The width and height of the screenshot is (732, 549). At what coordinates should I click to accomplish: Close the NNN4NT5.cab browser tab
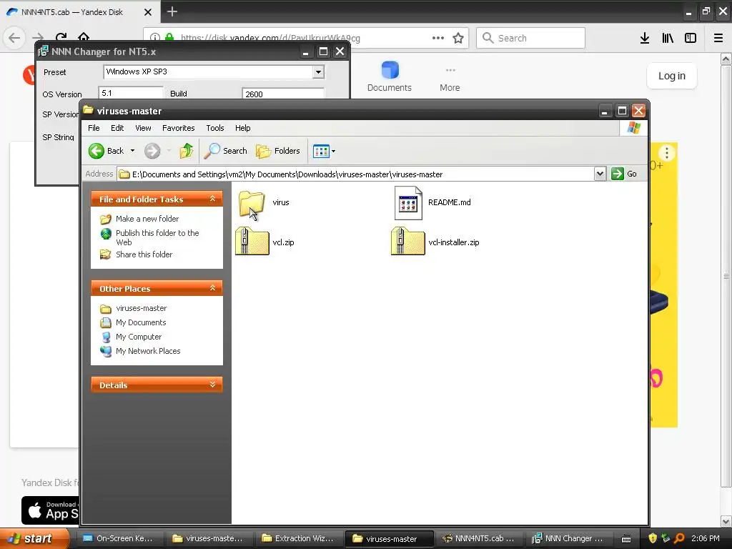point(147,12)
